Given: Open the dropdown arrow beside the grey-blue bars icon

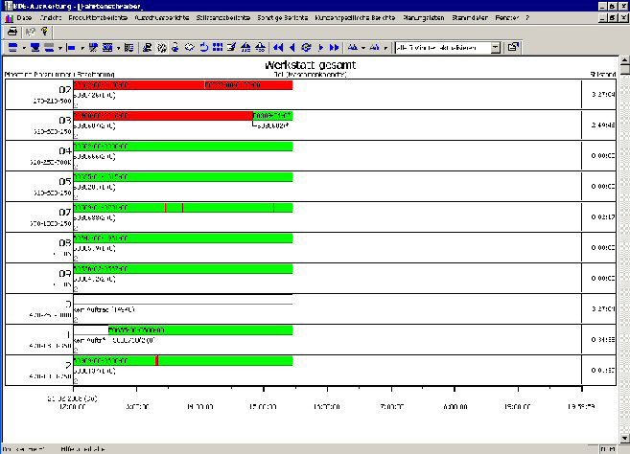Looking at the screenshot, I should click(x=59, y=48).
